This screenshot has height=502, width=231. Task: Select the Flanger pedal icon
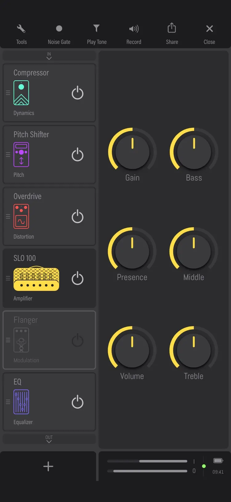tap(21, 340)
